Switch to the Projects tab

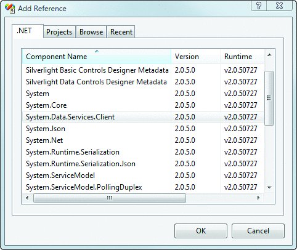coord(59,32)
